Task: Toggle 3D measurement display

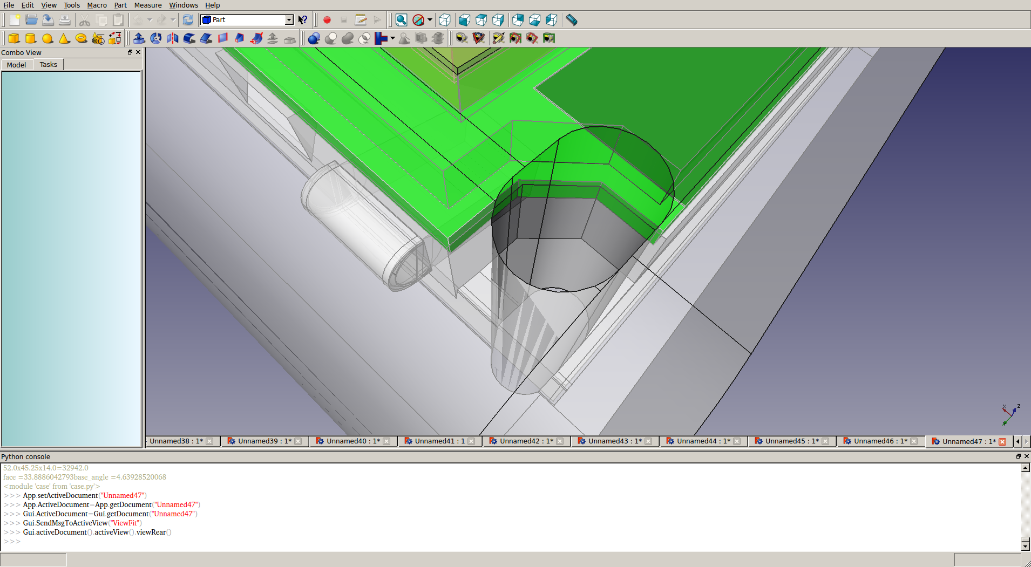Action: click(x=532, y=38)
